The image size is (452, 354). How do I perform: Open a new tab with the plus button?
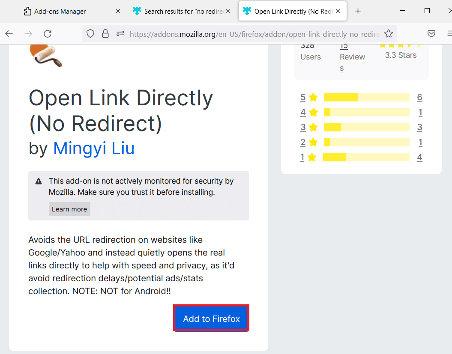coord(358,11)
